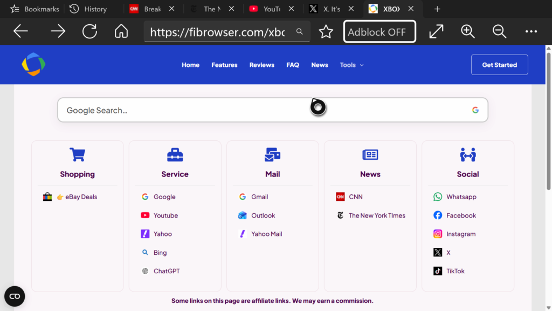Go back with the browser back arrow
The height and width of the screenshot is (311, 552).
click(x=21, y=31)
